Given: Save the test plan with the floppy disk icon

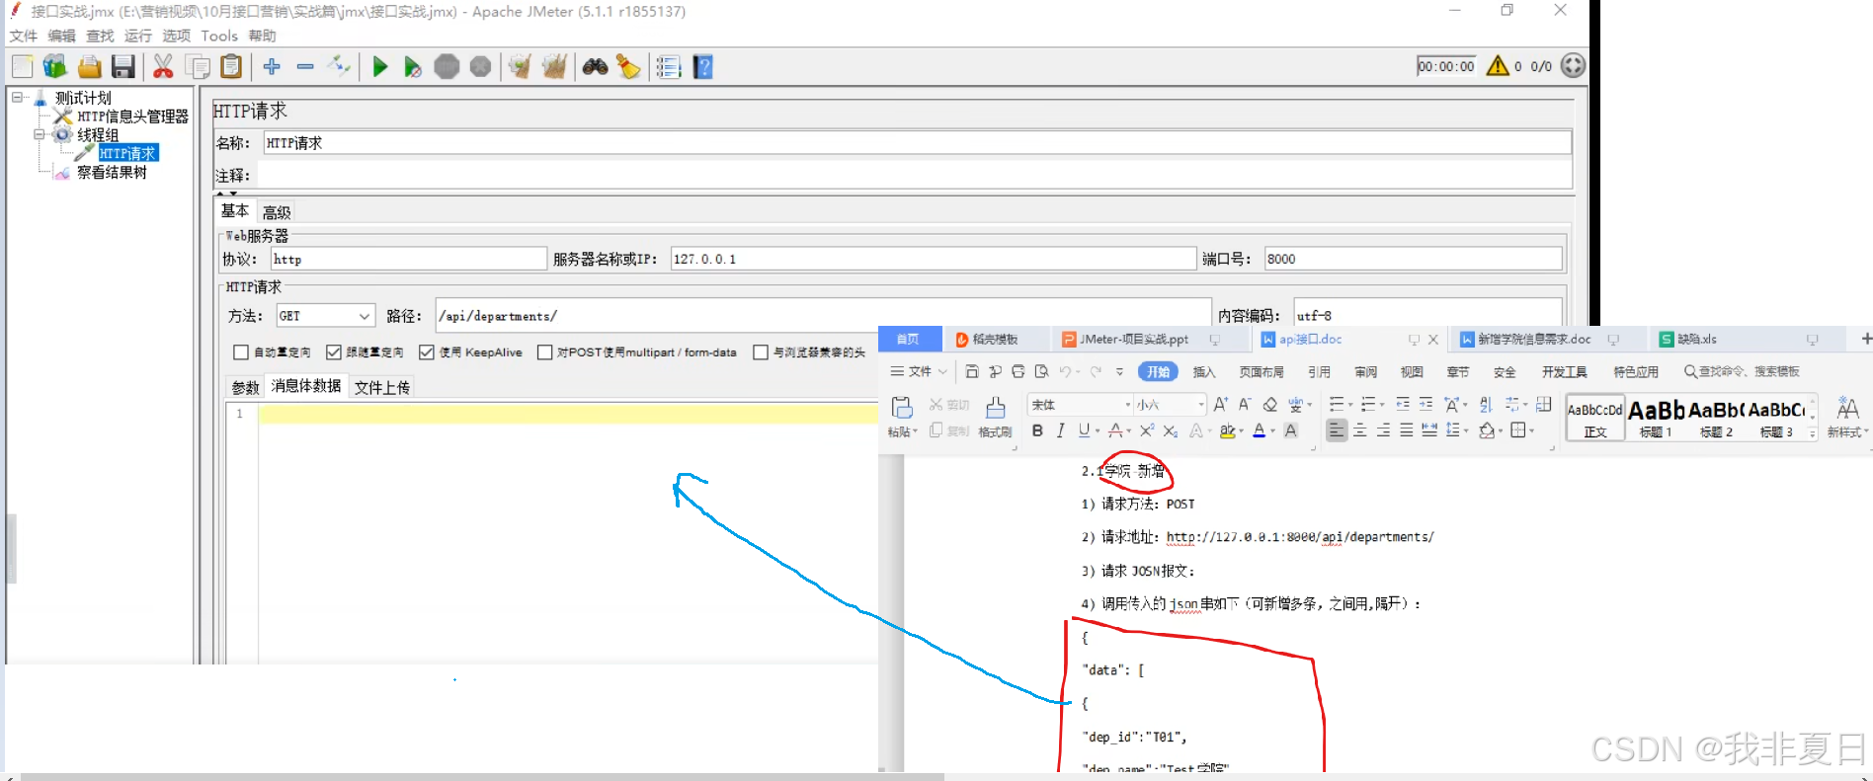Looking at the screenshot, I should pyautogui.click(x=122, y=66).
